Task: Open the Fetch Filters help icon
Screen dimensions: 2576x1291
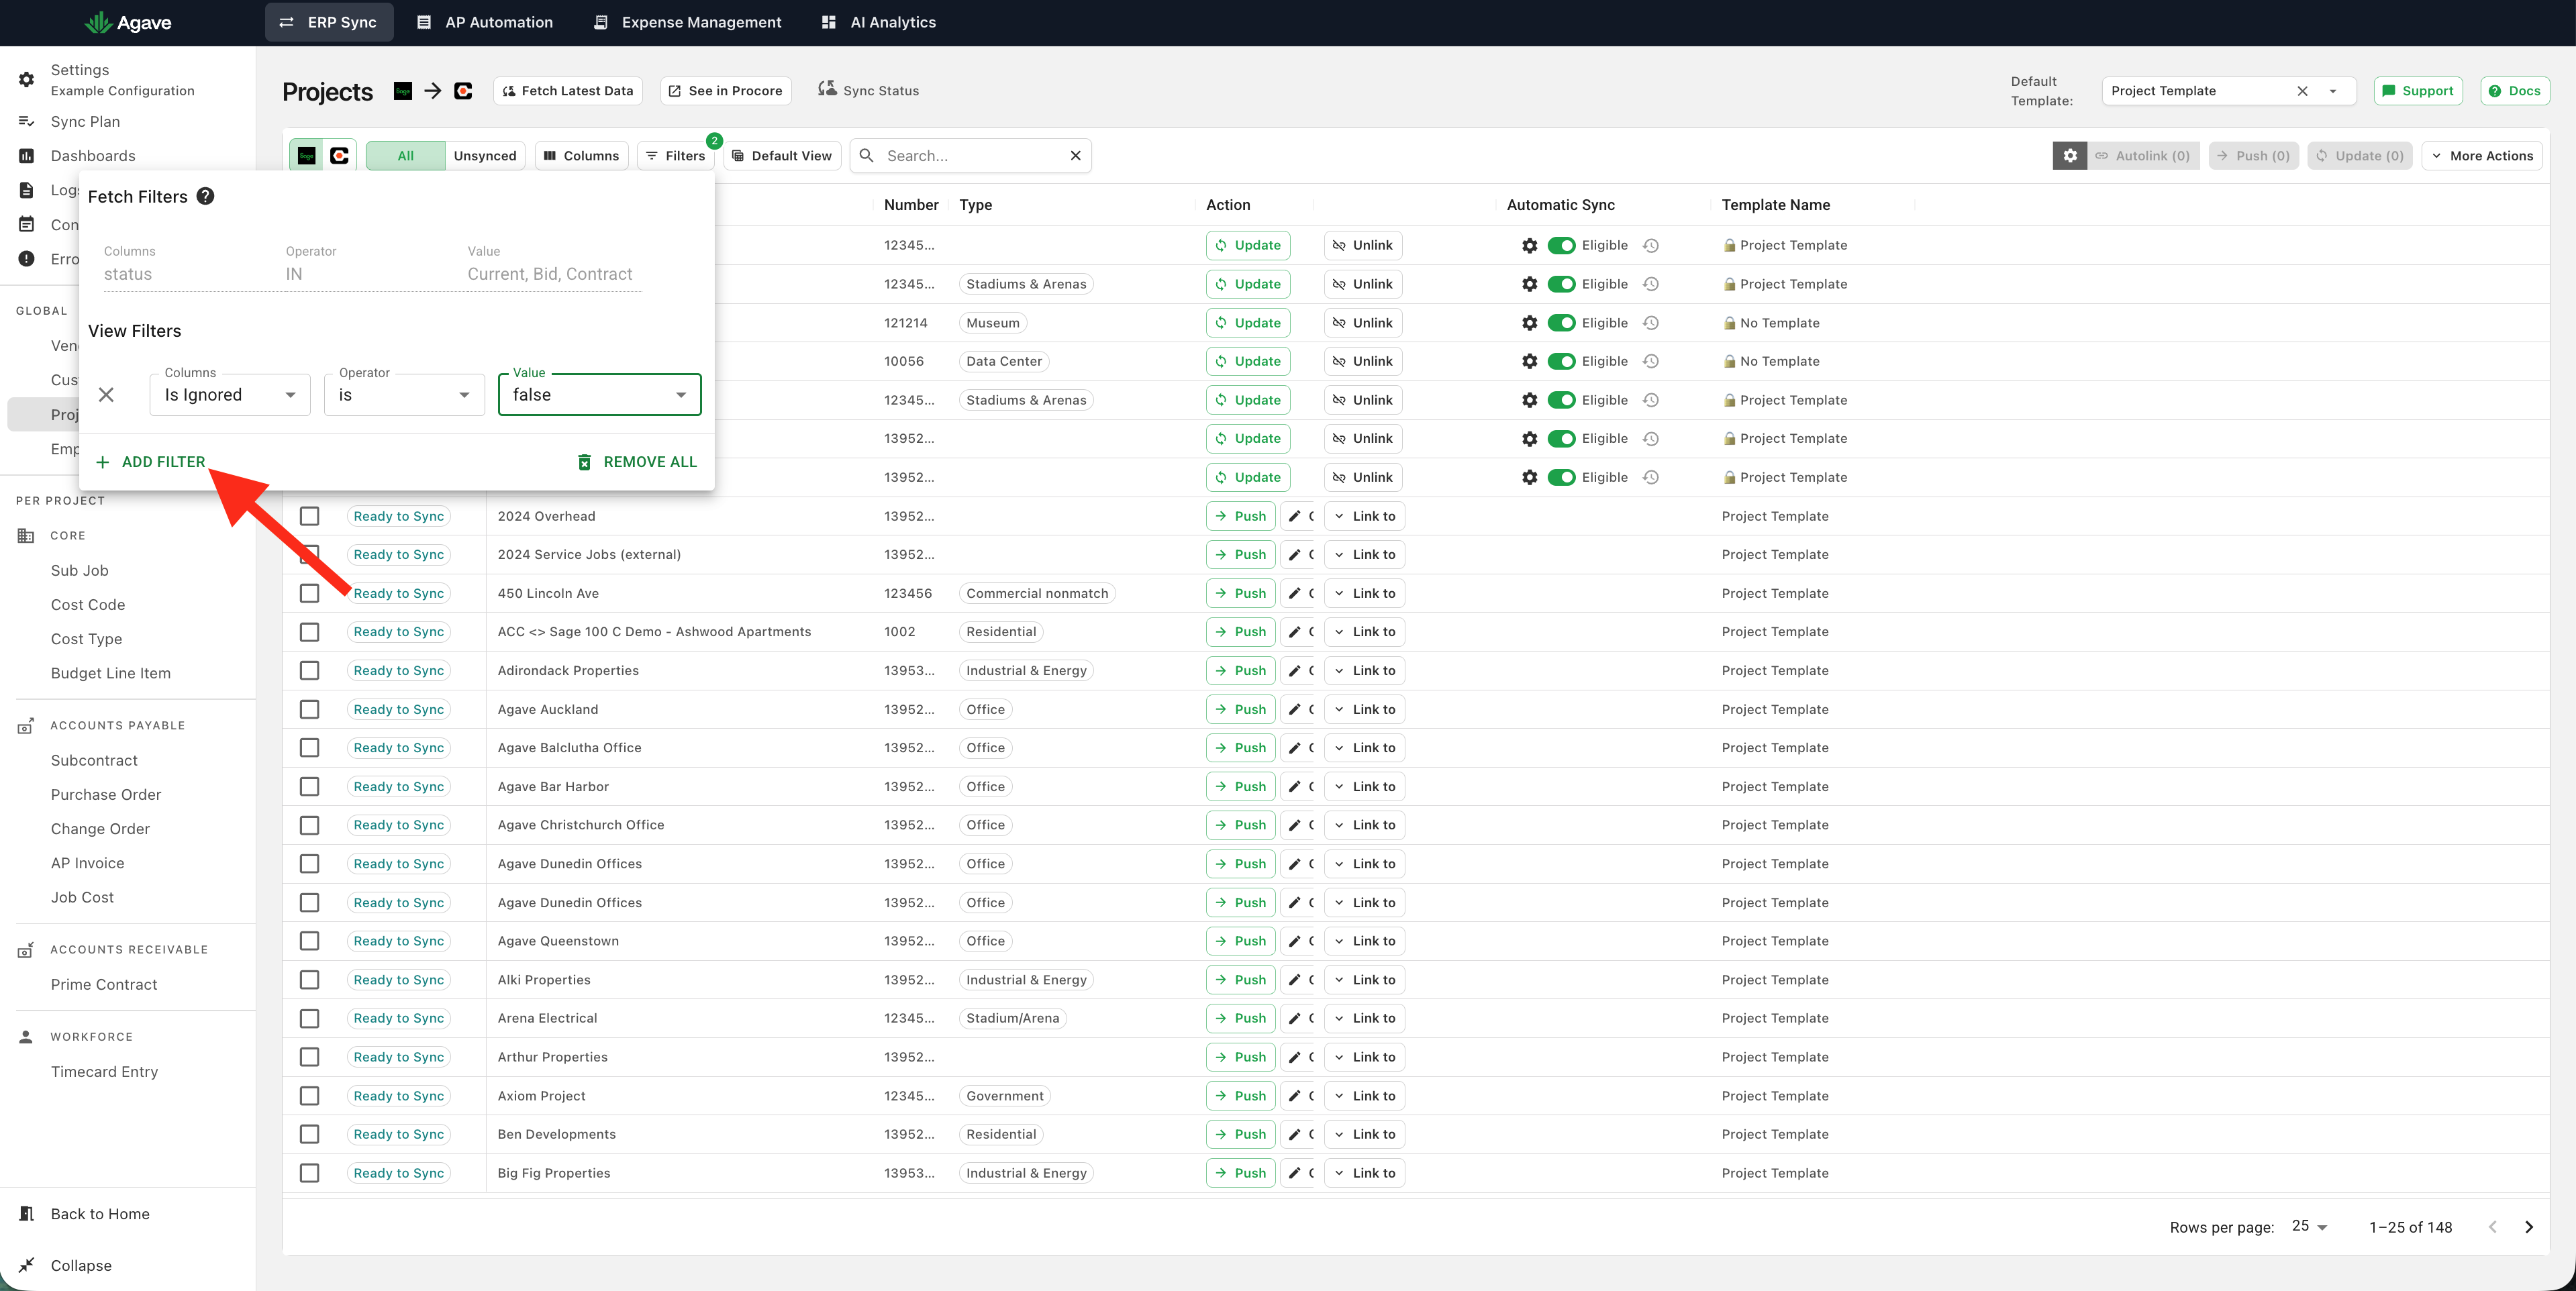Action: click(x=205, y=196)
